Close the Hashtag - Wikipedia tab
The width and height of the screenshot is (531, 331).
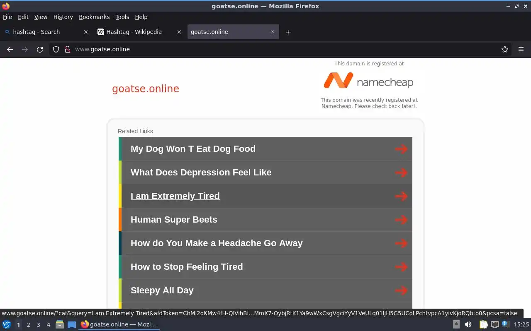[179, 32]
